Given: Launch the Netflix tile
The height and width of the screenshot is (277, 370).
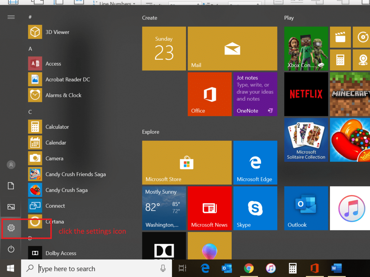Looking at the screenshot, I should (306, 94).
